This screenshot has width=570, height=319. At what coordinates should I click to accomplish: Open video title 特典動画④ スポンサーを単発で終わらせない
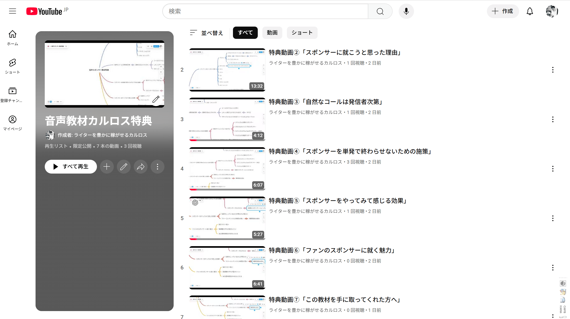point(350,151)
